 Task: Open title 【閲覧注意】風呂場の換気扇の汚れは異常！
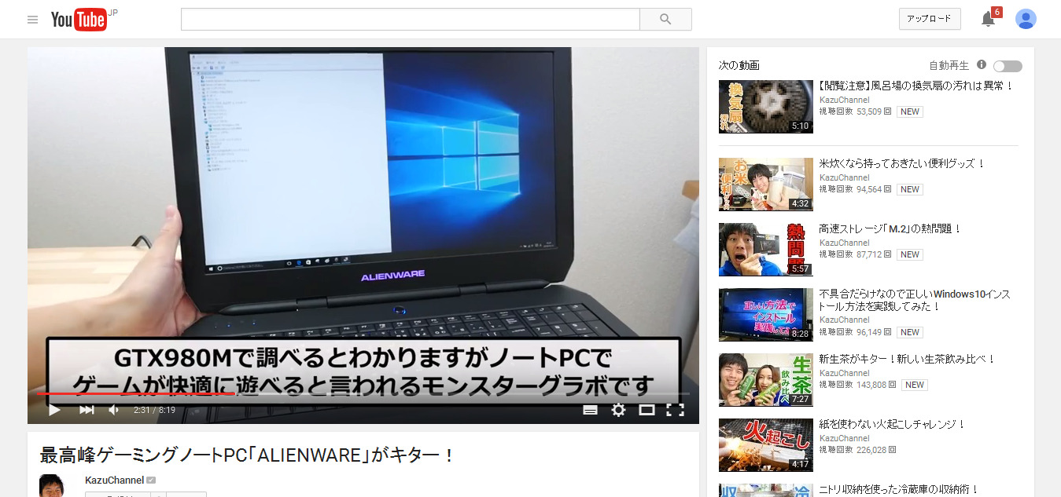tap(916, 86)
